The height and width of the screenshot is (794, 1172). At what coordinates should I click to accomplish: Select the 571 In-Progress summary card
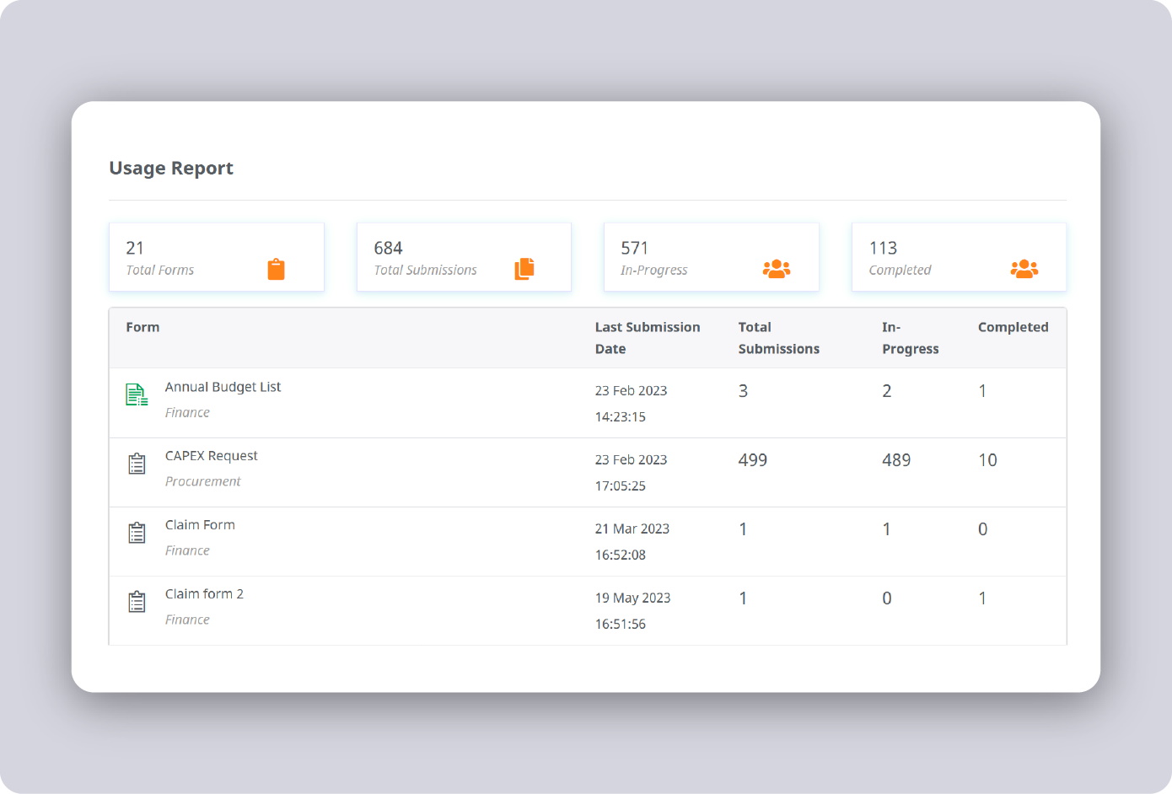click(x=711, y=257)
